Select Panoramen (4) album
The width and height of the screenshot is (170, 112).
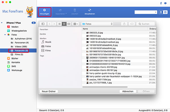click(x=22, y=43)
